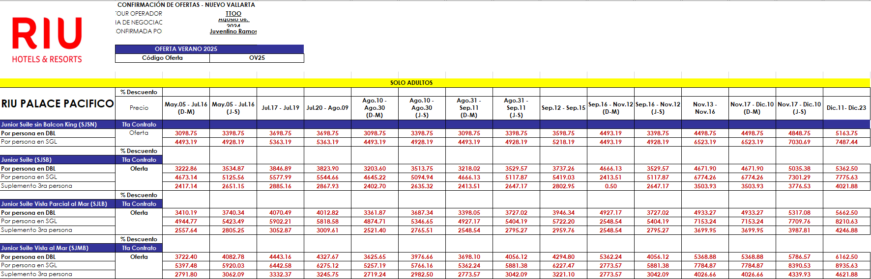The image size is (871, 279).
Task: Select the cell showing 0.50
Action: coord(611,186)
